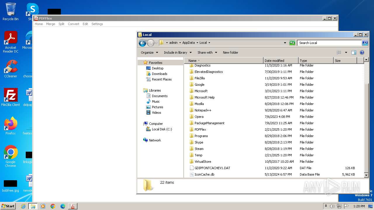Select IconCache.db file icon
This screenshot has width=374, height=210.
coord(192,174)
